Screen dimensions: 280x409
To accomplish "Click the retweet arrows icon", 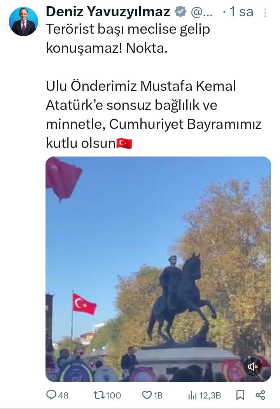I will coord(99,395).
